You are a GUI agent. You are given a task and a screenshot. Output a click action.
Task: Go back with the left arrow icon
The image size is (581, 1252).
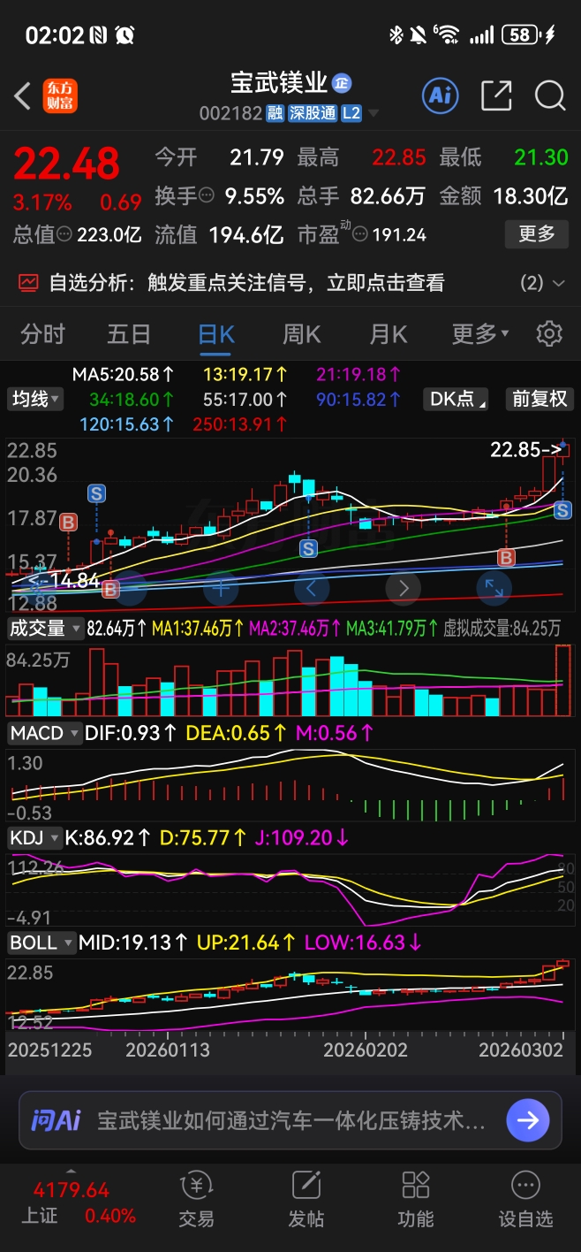(23, 95)
